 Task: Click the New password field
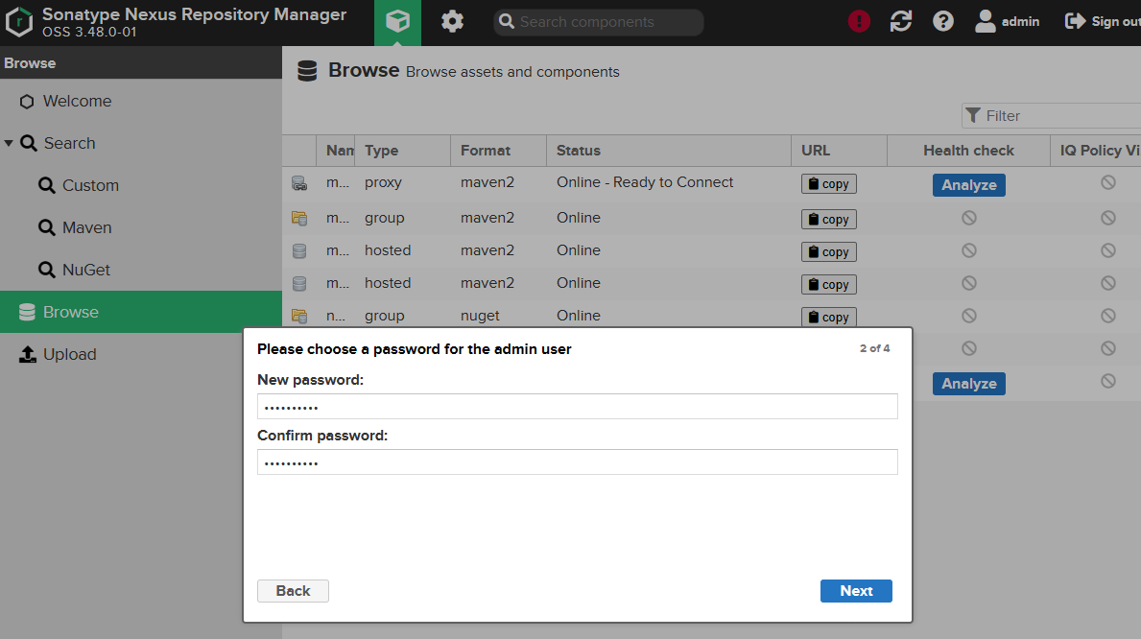click(577, 406)
